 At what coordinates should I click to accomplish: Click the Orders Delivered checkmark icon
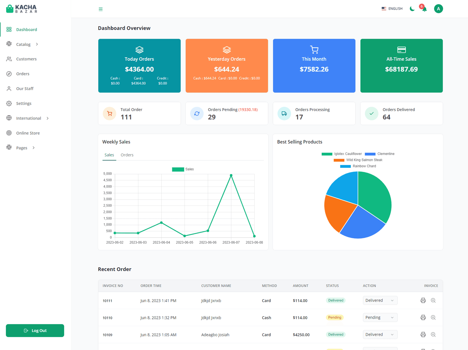372,114
